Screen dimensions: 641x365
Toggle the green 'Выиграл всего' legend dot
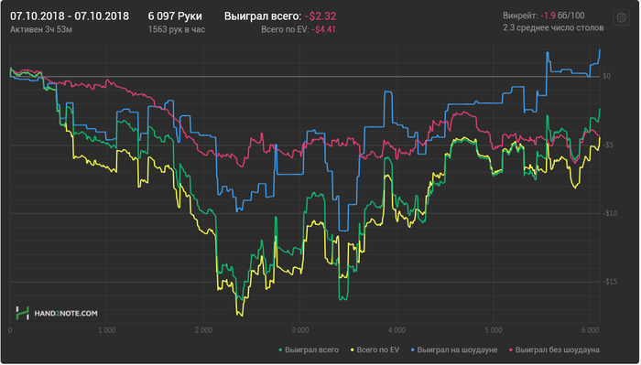(x=280, y=349)
